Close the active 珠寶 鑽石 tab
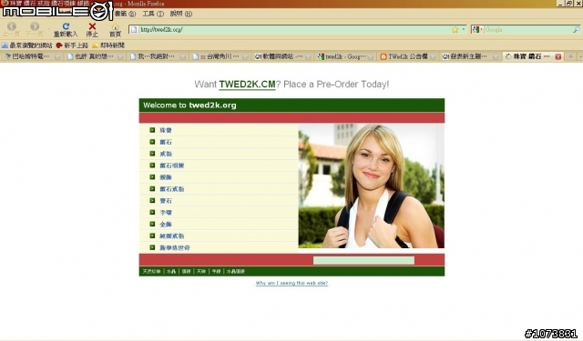 pyautogui.click(x=557, y=56)
